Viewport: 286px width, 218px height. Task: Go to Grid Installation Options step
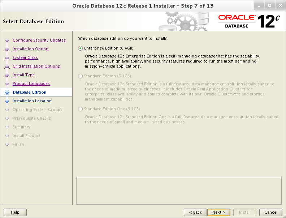click(36, 66)
